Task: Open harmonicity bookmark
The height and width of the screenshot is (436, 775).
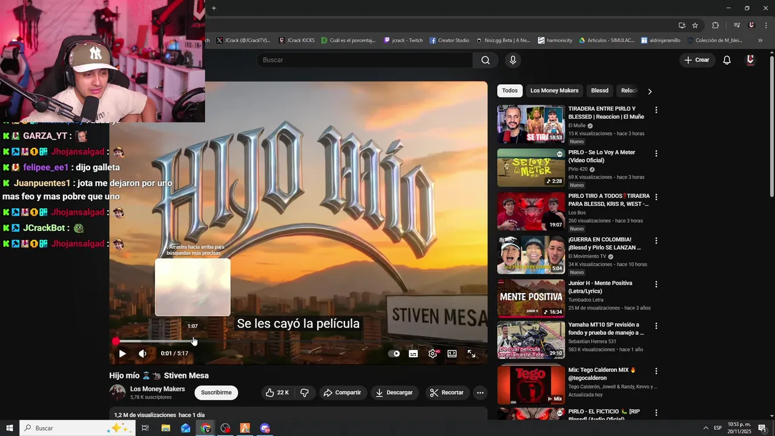Action: point(555,41)
